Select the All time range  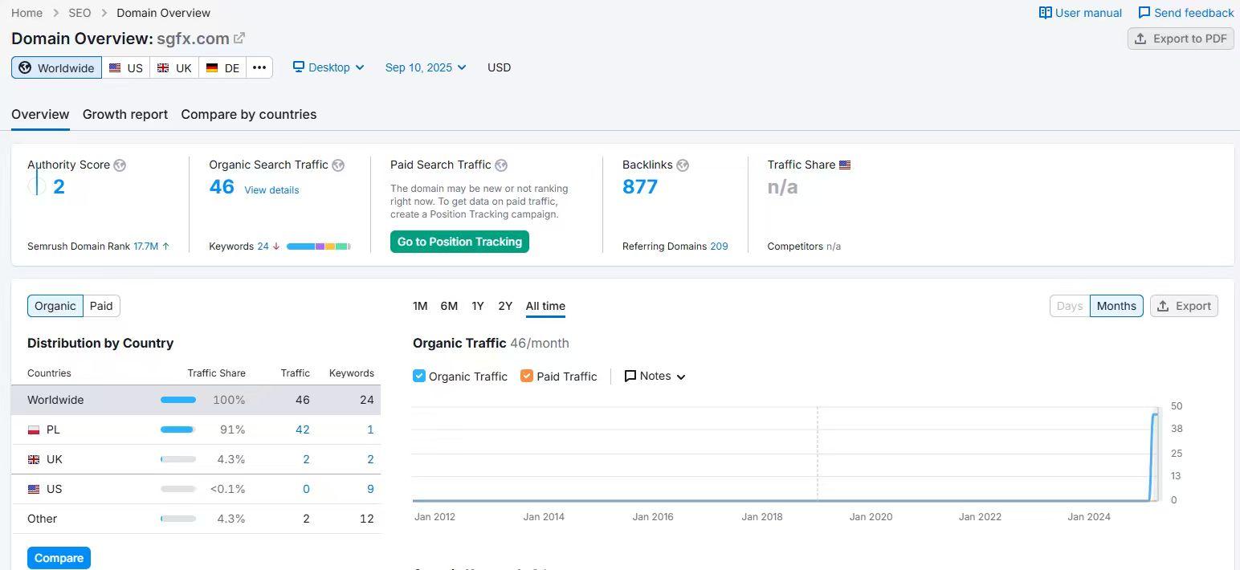click(545, 306)
